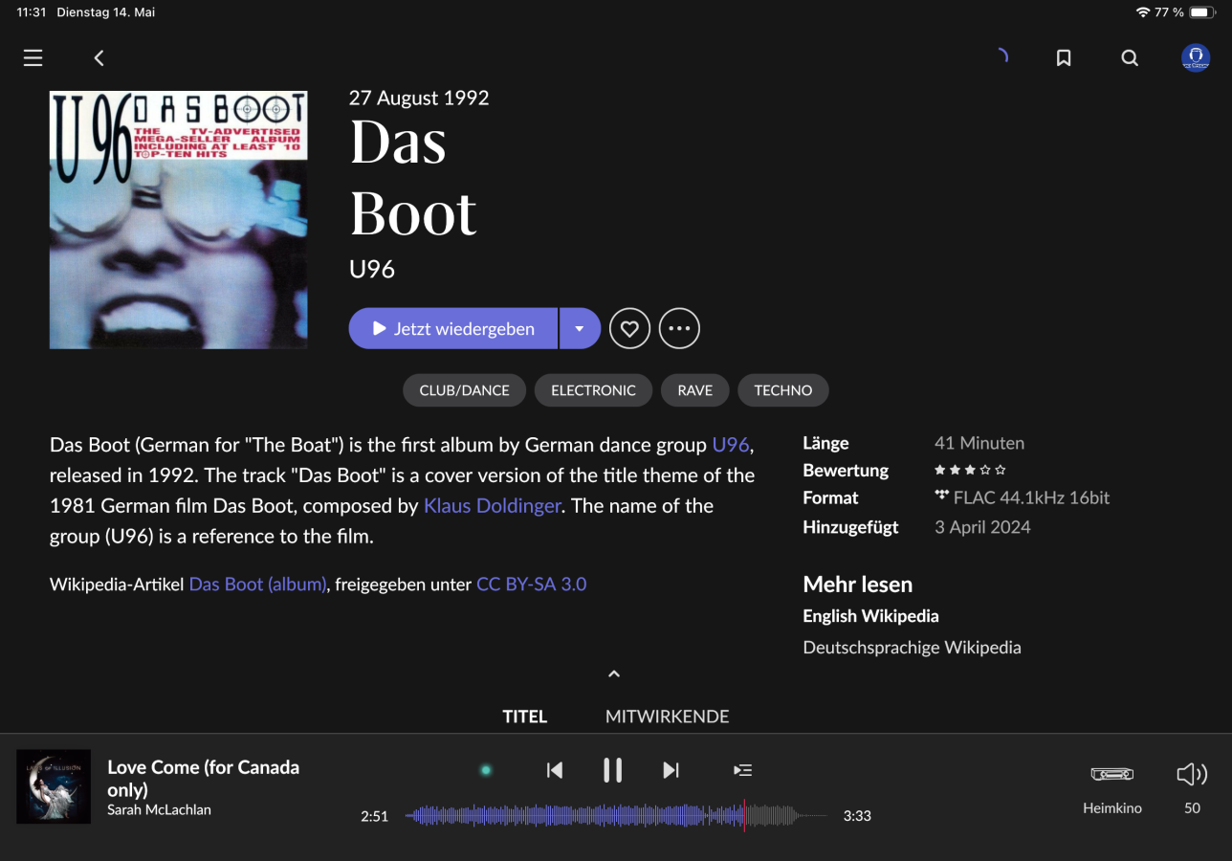Seek within the waveform progress bar

pos(616,816)
